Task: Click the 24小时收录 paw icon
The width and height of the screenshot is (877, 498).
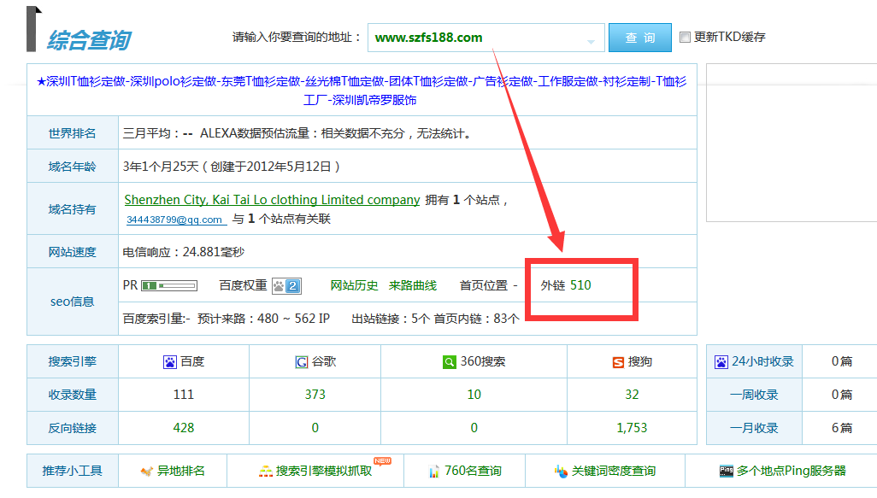Action: (x=721, y=362)
